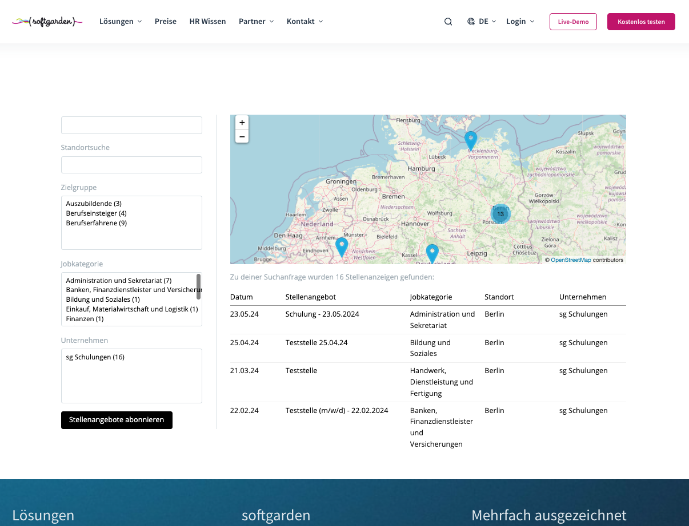Click date 23.05.24 in table

245,314
